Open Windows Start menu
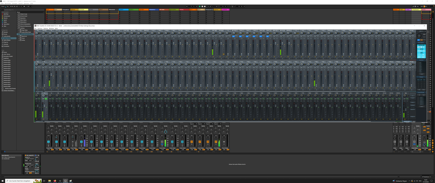Screen dimensions: 435x183 (x=3, y=181)
